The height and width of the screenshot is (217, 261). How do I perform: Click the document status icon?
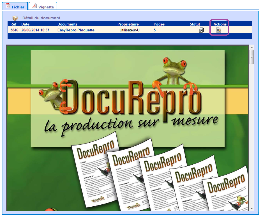click(x=201, y=30)
